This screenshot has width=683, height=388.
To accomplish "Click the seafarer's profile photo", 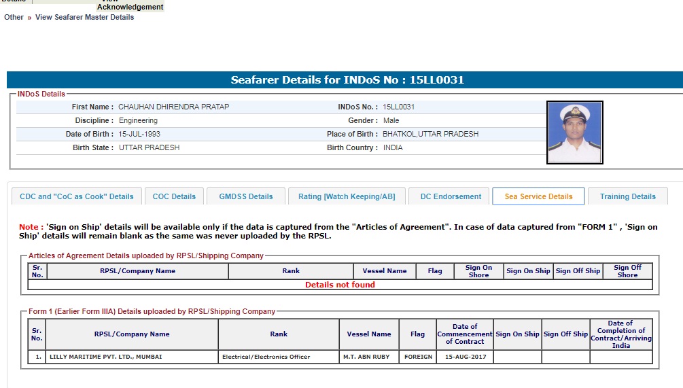I will (574, 133).
